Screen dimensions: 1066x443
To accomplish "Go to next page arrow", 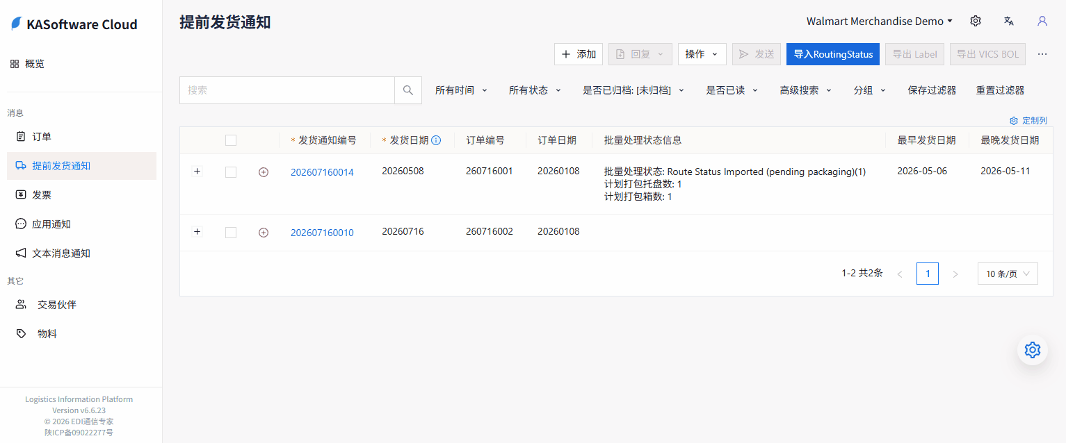I will pyautogui.click(x=955, y=274).
